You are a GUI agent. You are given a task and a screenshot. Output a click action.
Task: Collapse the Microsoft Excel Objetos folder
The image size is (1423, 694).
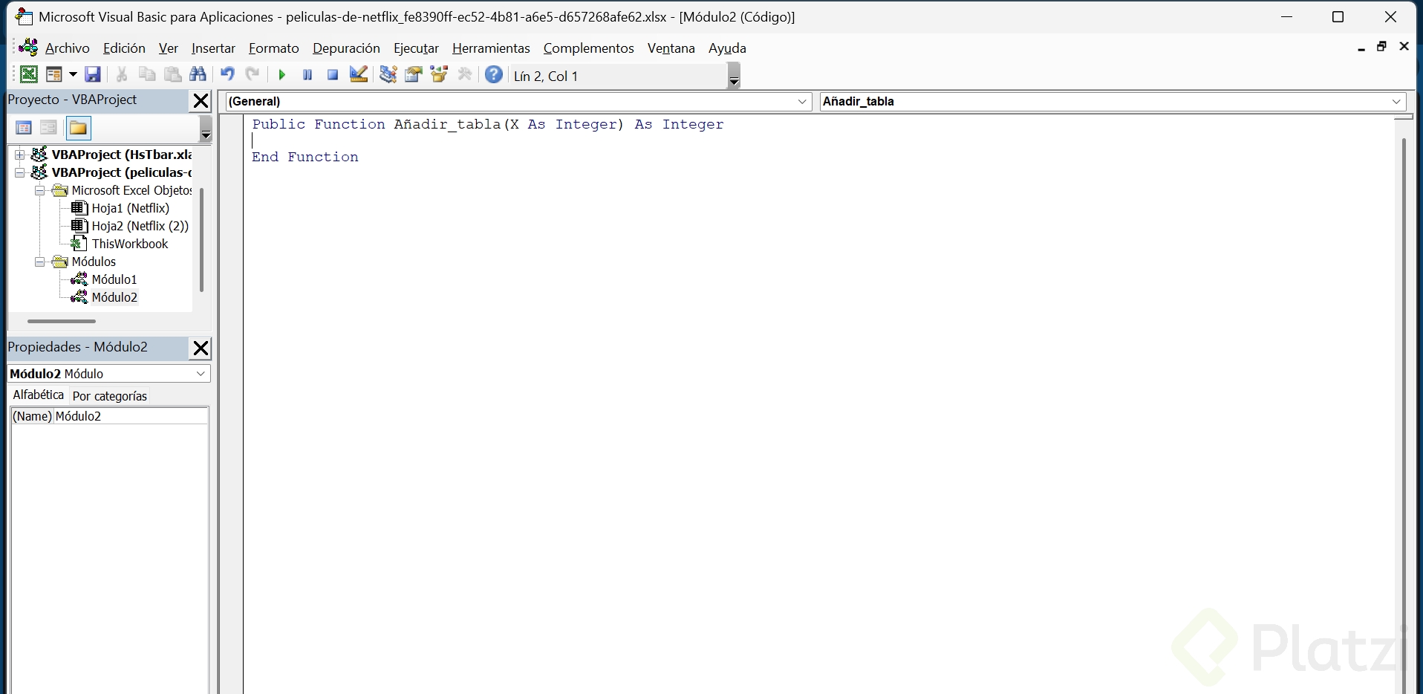40,190
